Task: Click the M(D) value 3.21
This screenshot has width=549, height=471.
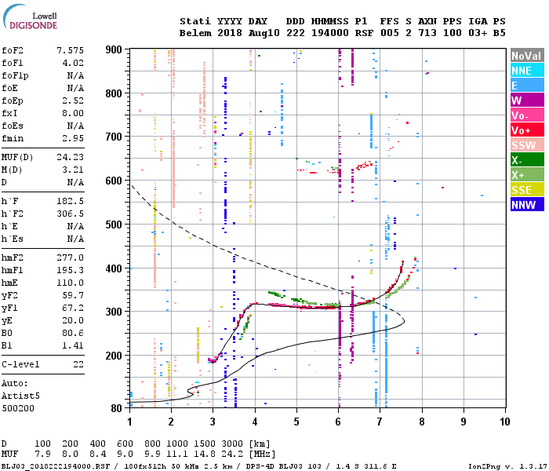Action: click(x=73, y=170)
